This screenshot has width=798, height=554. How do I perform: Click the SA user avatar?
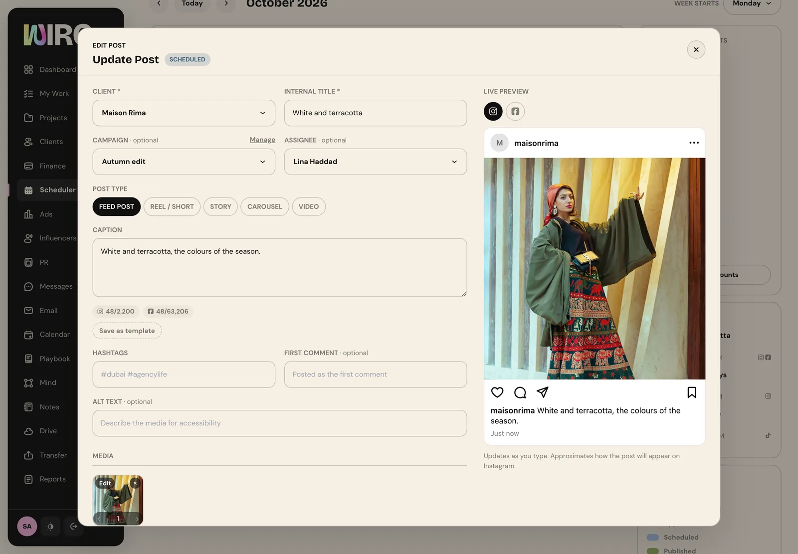click(27, 526)
